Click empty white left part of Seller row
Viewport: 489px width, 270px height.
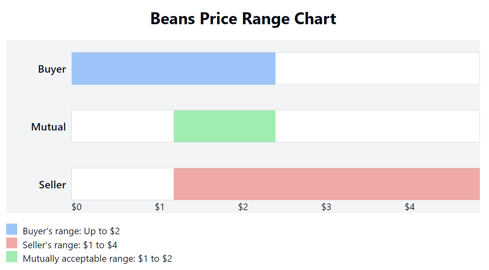(122, 184)
